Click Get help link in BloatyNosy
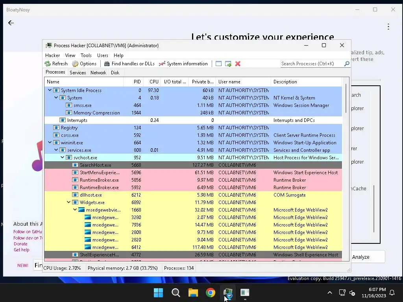The image size is (403, 302). (x=22, y=250)
